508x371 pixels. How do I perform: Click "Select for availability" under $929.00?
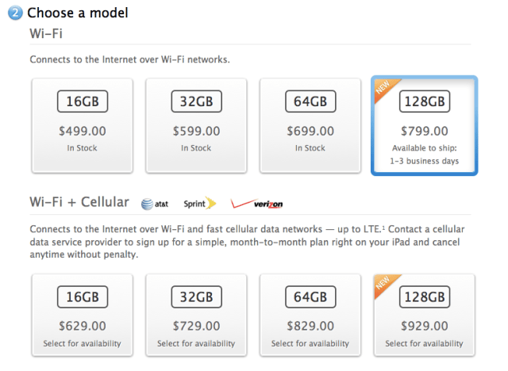click(x=424, y=344)
